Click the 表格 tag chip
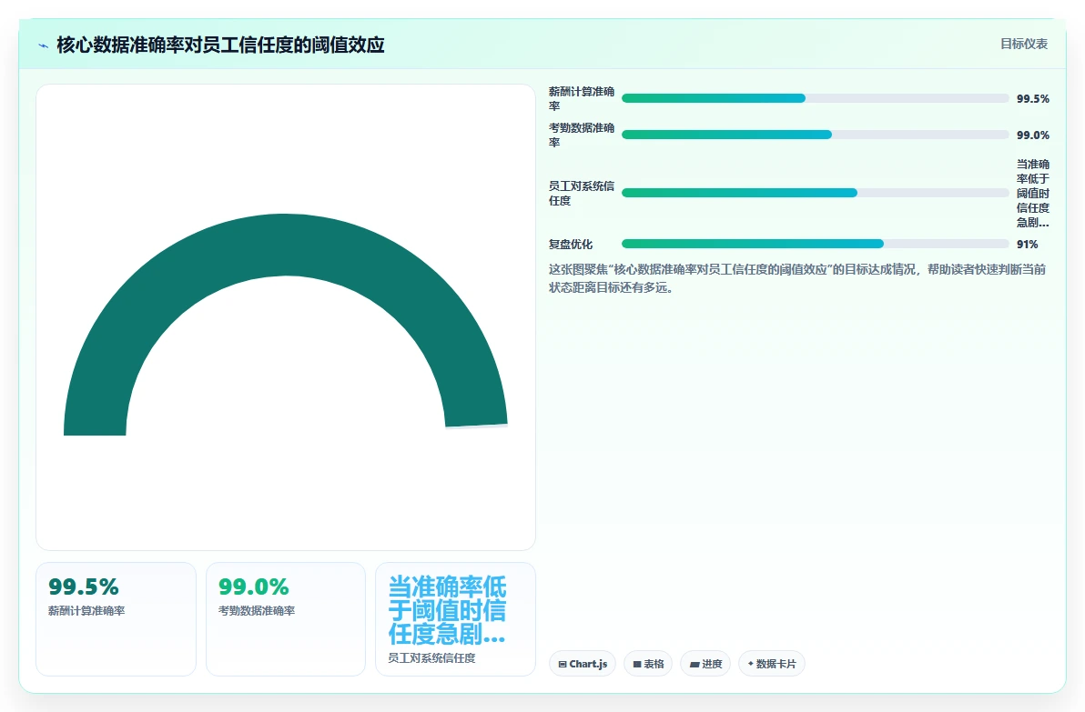The width and height of the screenshot is (1085, 712). coord(648,664)
